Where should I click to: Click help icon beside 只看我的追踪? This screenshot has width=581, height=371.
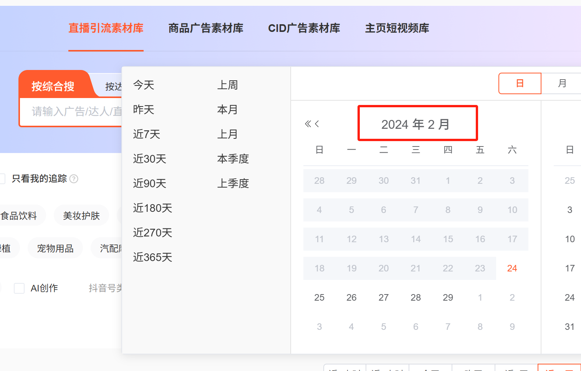(x=74, y=179)
